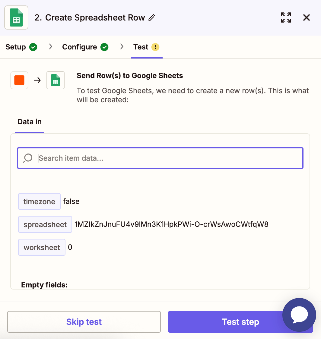Click the Google Sheets icon in the header
The height and width of the screenshot is (339, 321).
[16, 18]
